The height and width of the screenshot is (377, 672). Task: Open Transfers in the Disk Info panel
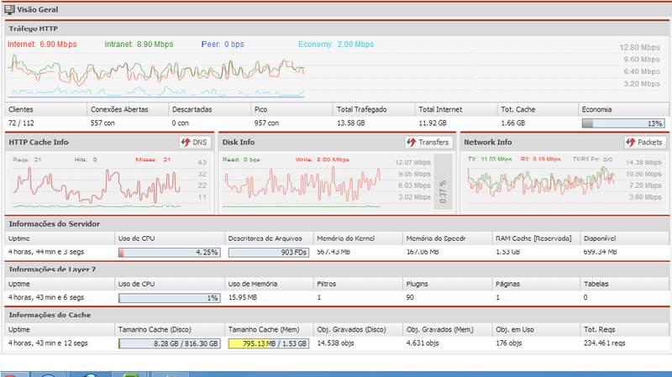pyautogui.click(x=428, y=143)
